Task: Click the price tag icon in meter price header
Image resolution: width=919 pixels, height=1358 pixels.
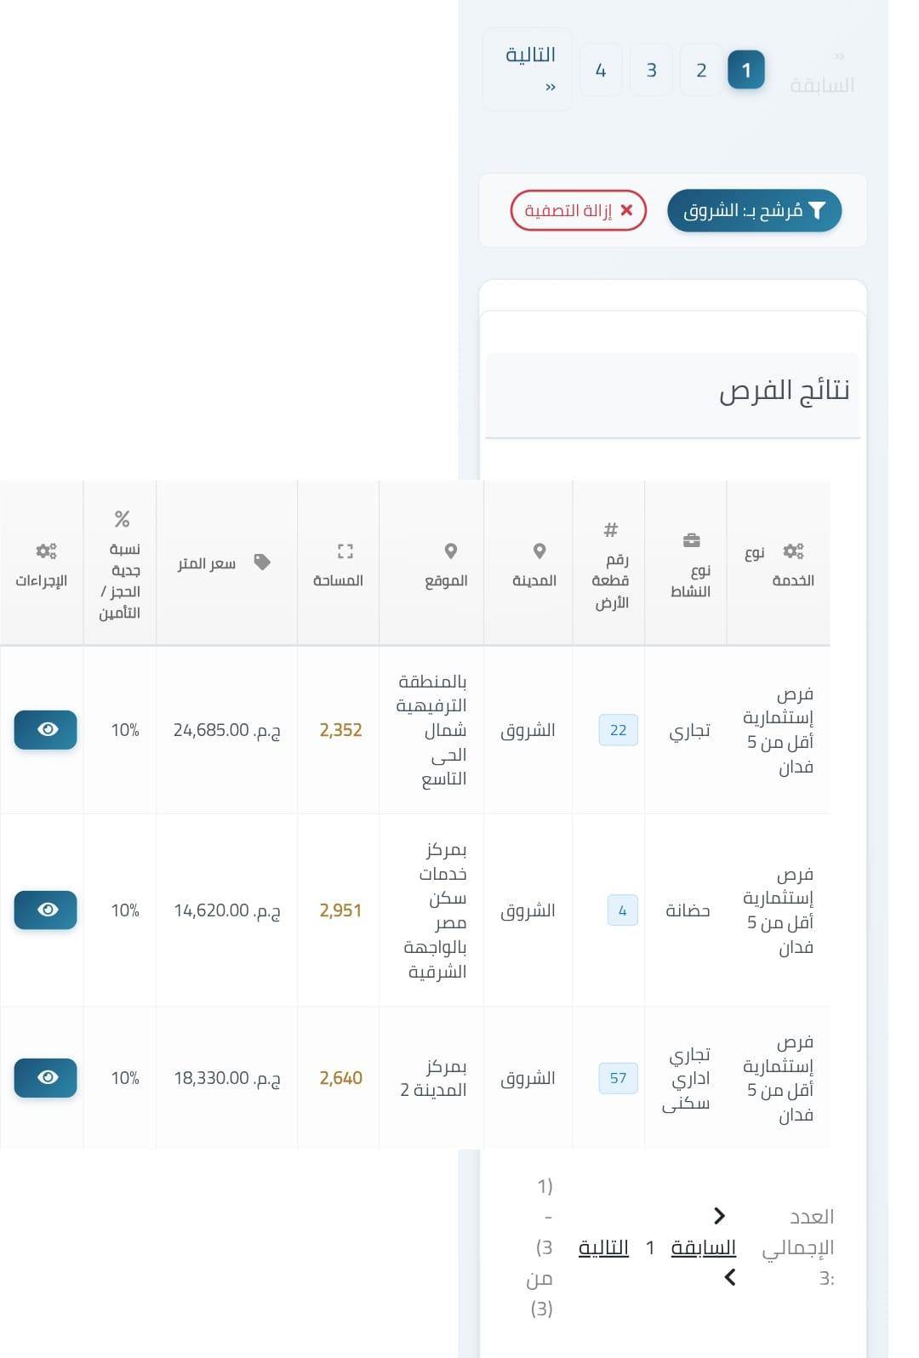Action: click(x=262, y=562)
